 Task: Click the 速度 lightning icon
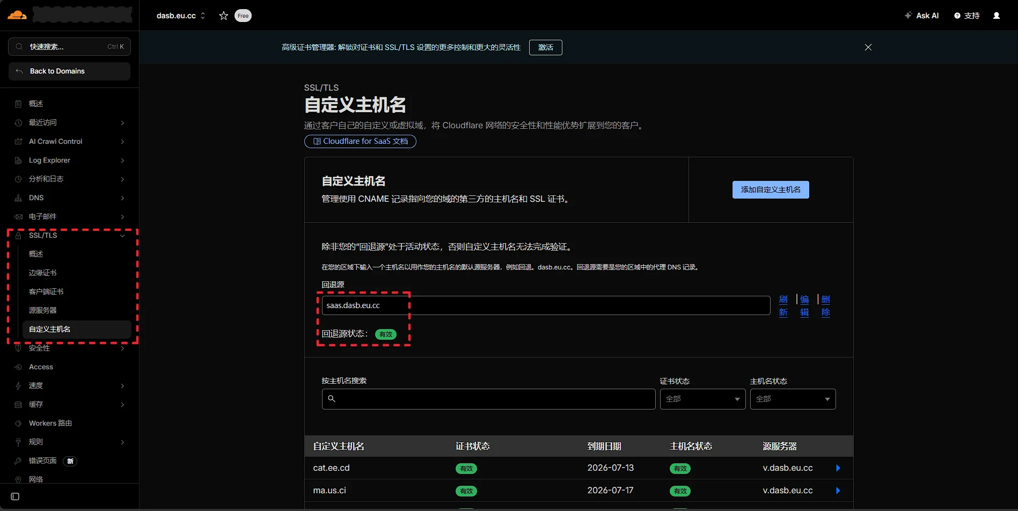pos(18,385)
